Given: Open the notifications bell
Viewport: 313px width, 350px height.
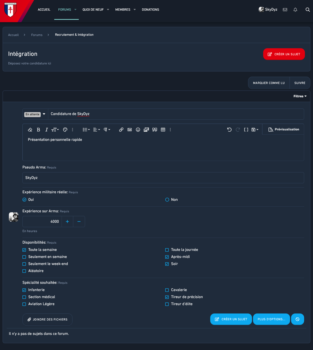Looking at the screenshot, I should pyautogui.click(x=295, y=10).
